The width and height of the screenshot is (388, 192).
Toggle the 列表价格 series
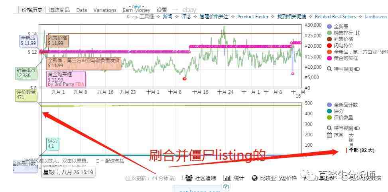340,39
